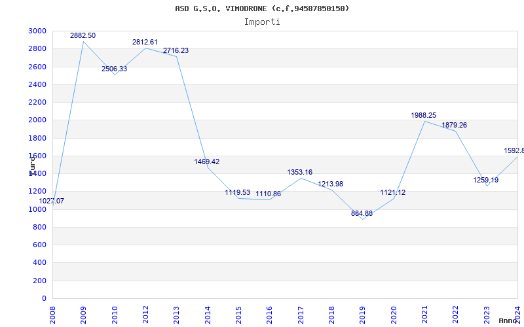Click the 2000 y-axis tick label

(x=37, y=120)
